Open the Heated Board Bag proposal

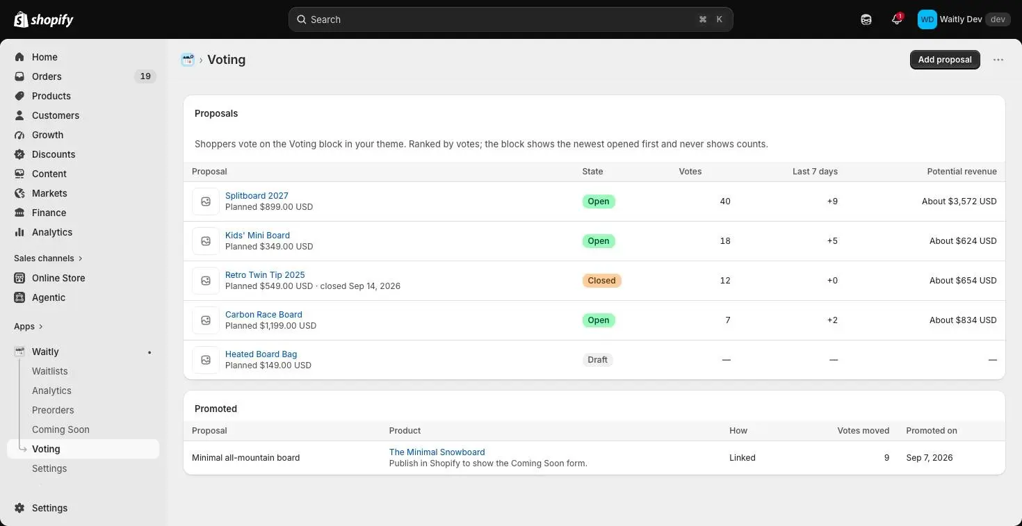point(261,354)
